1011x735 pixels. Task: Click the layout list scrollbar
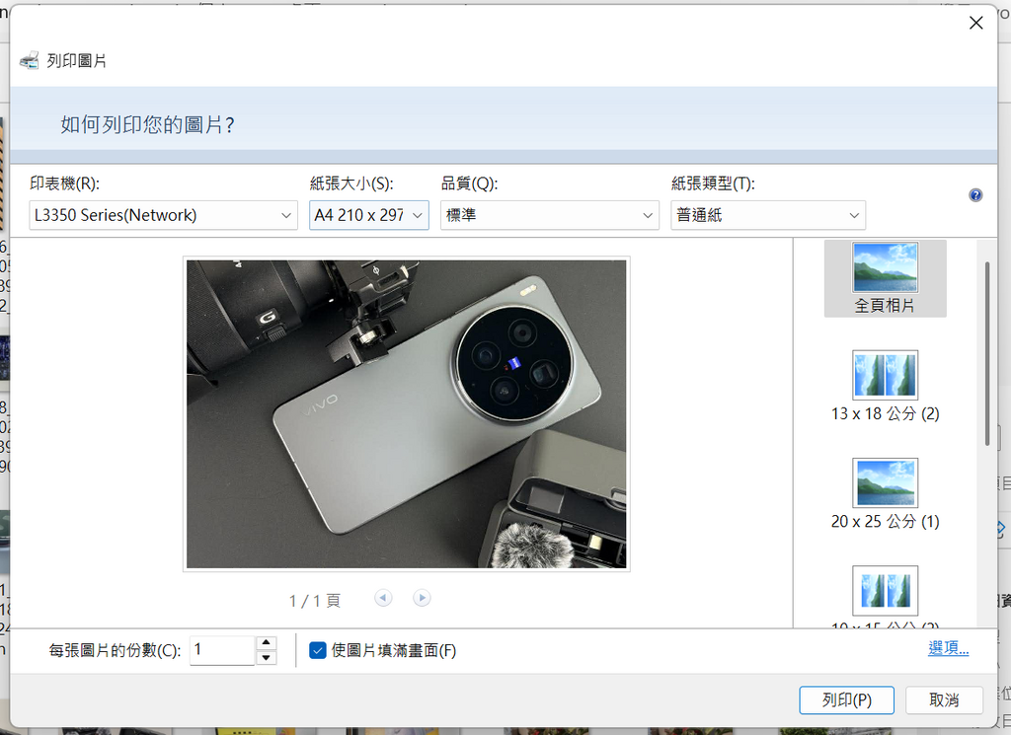[x=986, y=353]
